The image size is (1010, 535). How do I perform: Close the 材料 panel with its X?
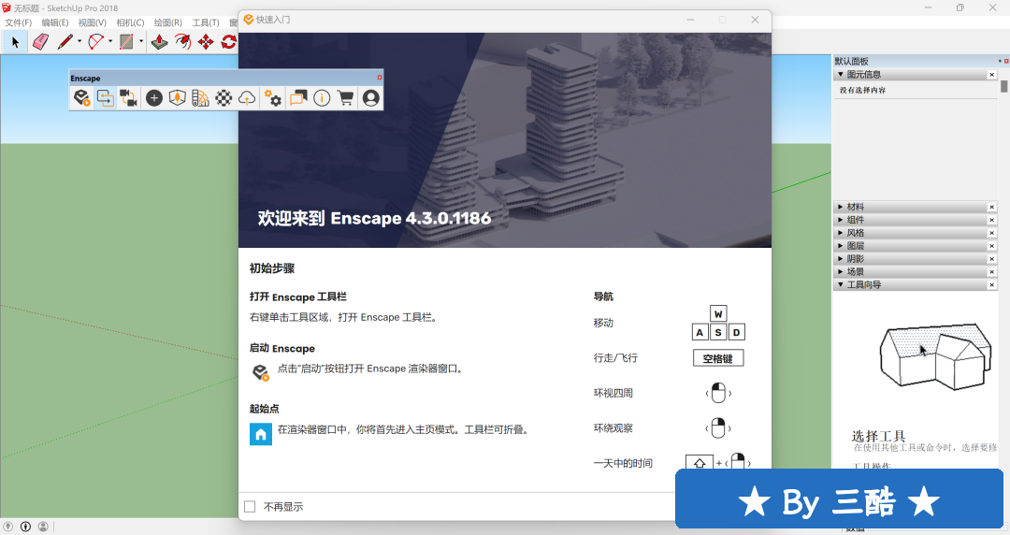992,207
